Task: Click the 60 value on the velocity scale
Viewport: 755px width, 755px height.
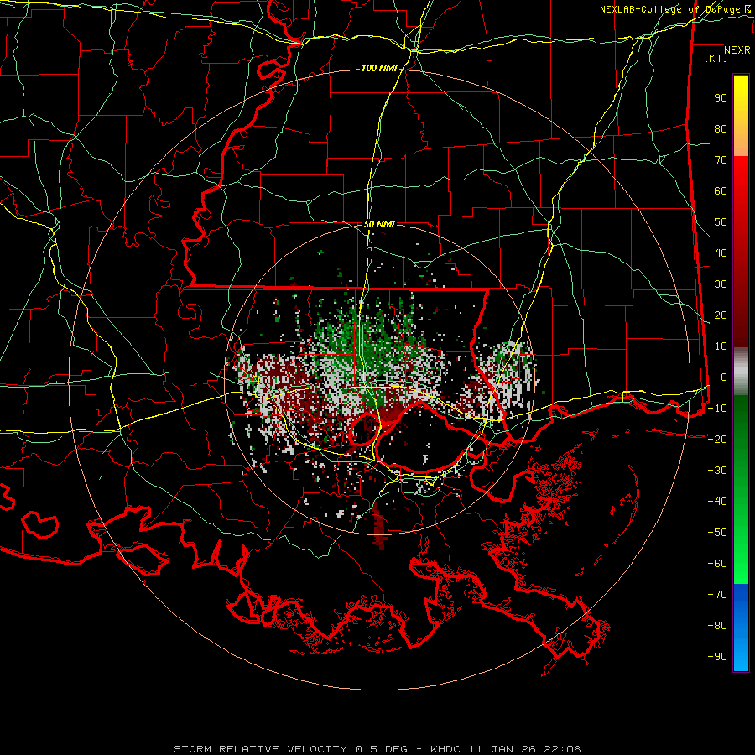Action: point(721,191)
